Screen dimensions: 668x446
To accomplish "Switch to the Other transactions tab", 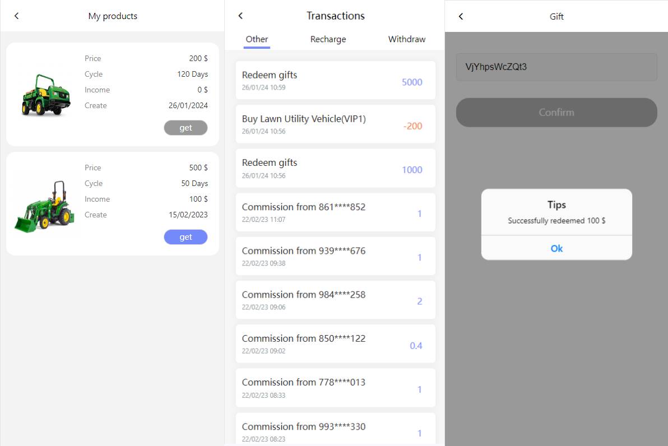I will click(x=257, y=39).
